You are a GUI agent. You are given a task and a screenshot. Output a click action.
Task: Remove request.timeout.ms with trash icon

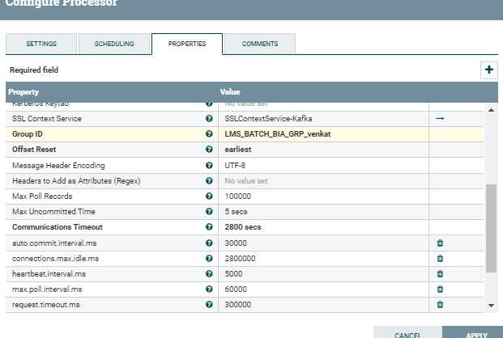pos(440,305)
